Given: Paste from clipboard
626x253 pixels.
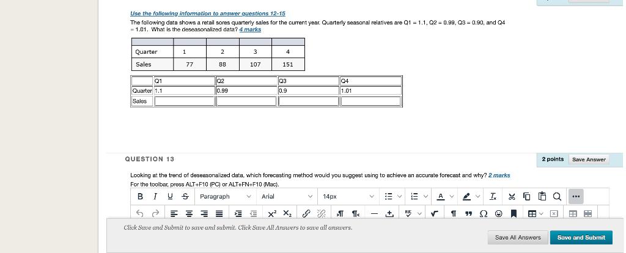Looking at the screenshot, I should tap(542, 196).
